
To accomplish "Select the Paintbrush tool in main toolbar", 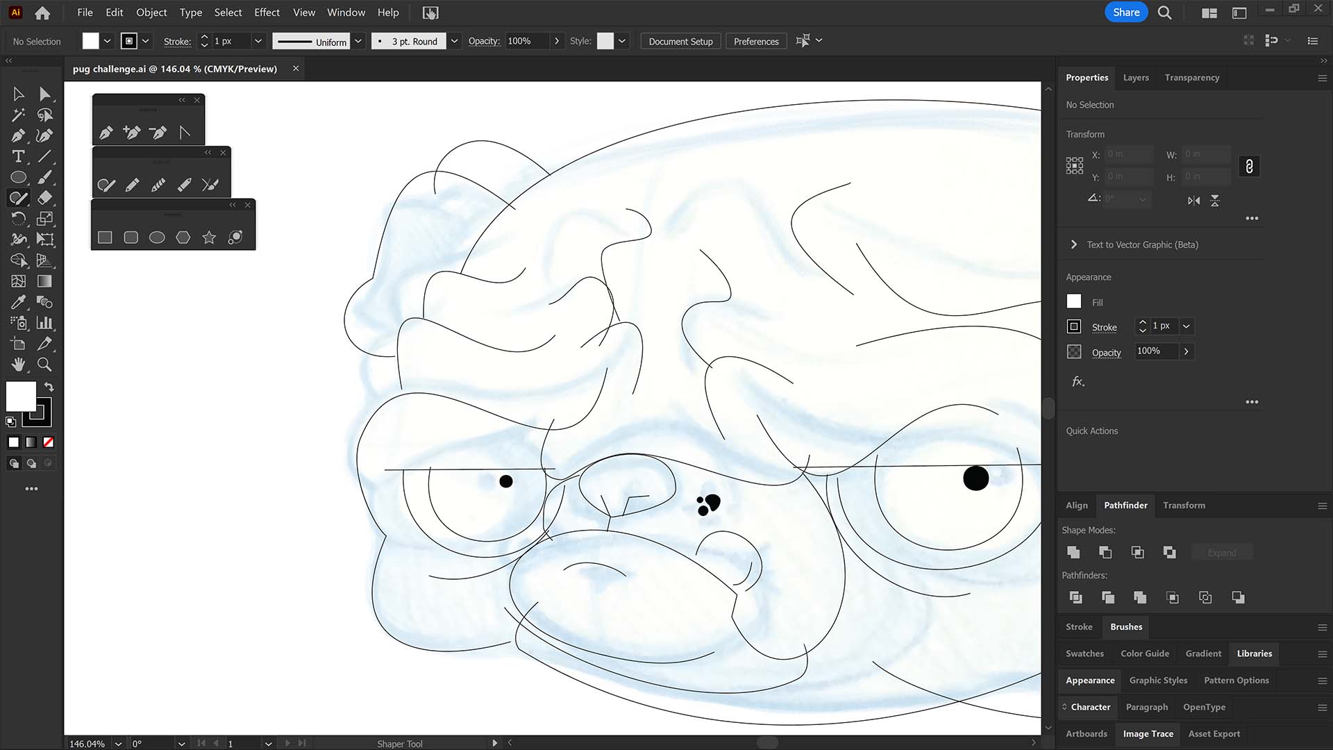I will (45, 177).
